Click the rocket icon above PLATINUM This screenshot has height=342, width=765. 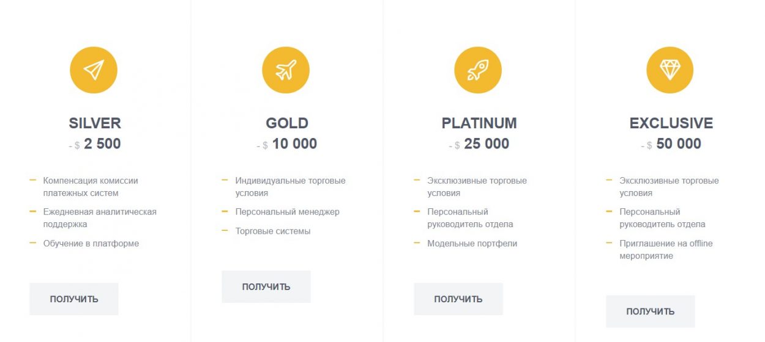(478, 70)
